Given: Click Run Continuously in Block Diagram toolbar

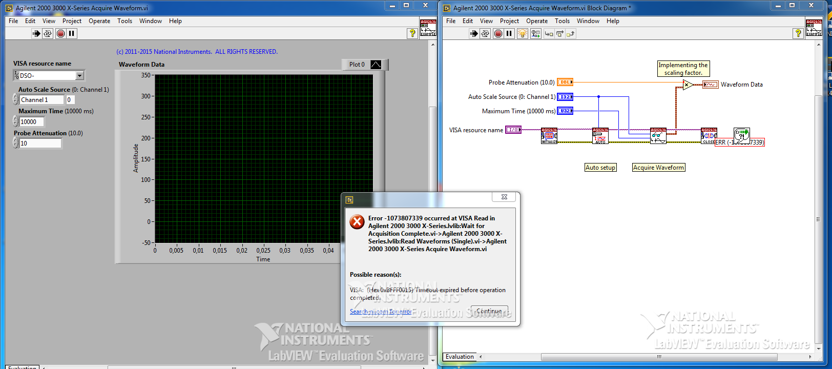Looking at the screenshot, I should [485, 33].
